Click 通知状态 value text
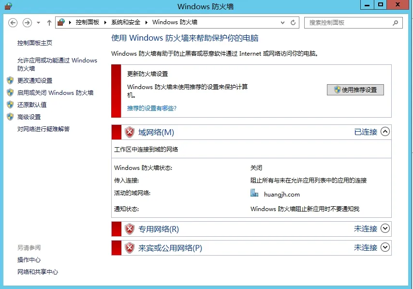Screen dimensions: 413x289 point(305,209)
